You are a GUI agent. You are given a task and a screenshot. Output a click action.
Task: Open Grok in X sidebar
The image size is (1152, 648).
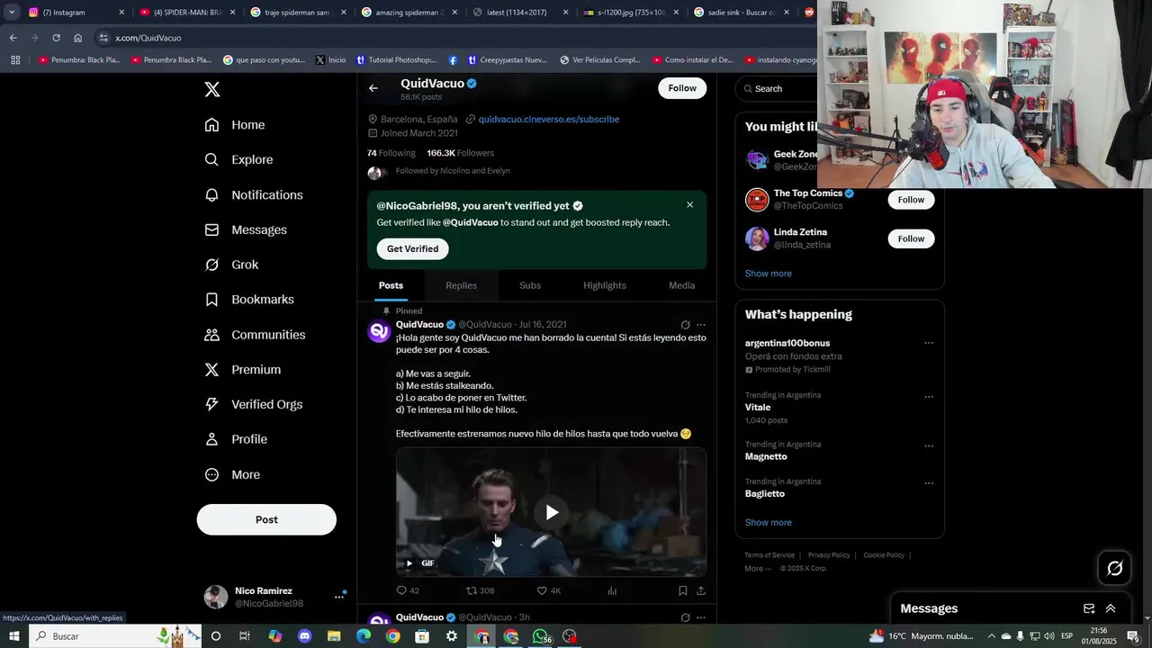click(231, 265)
